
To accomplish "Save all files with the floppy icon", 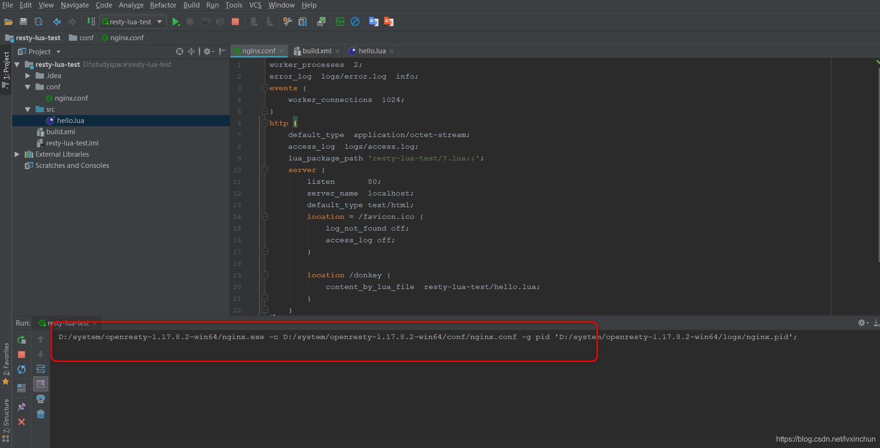I will (23, 22).
